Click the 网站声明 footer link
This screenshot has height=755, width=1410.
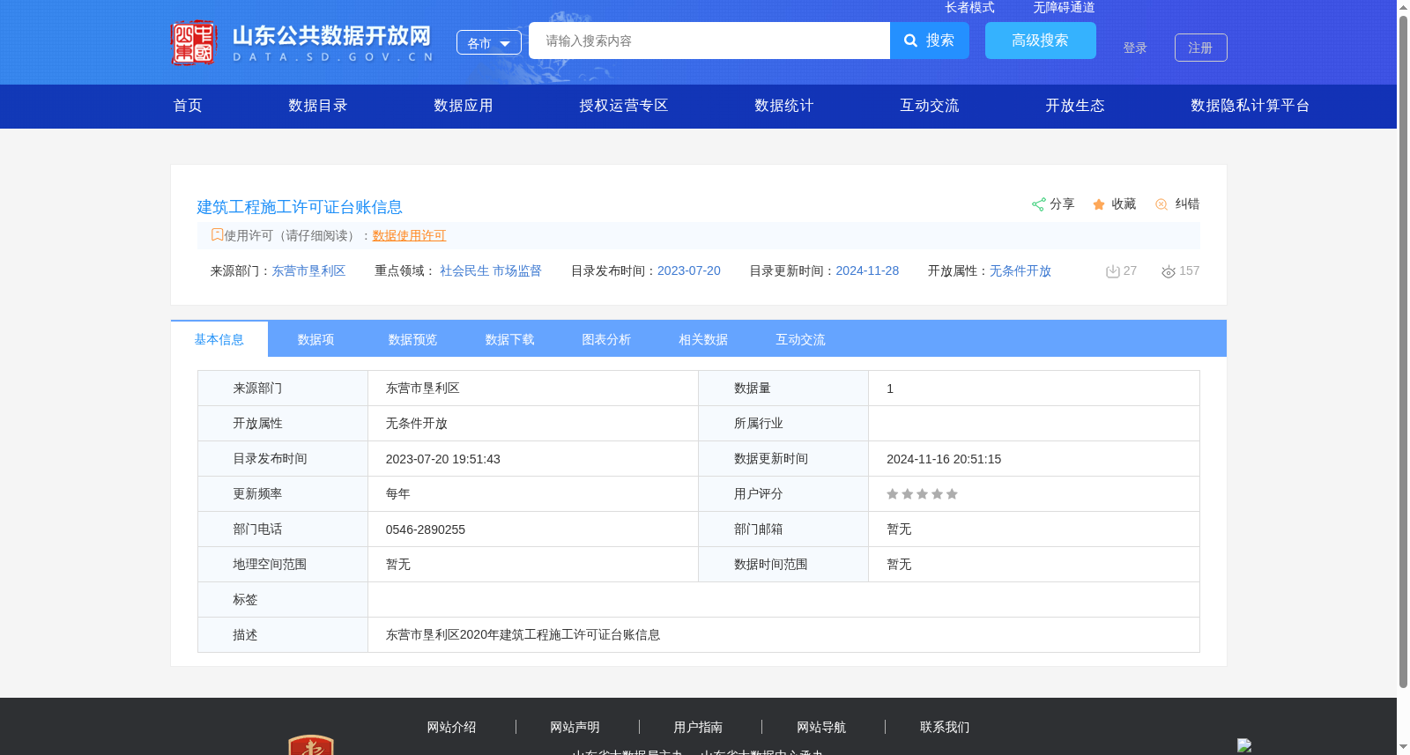(x=575, y=728)
